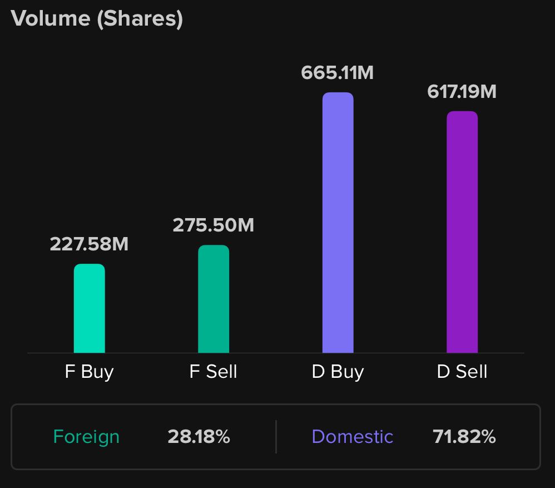The height and width of the screenshot is (488, 555).
Task: Click the Domestic legend label
Action: 353,437
